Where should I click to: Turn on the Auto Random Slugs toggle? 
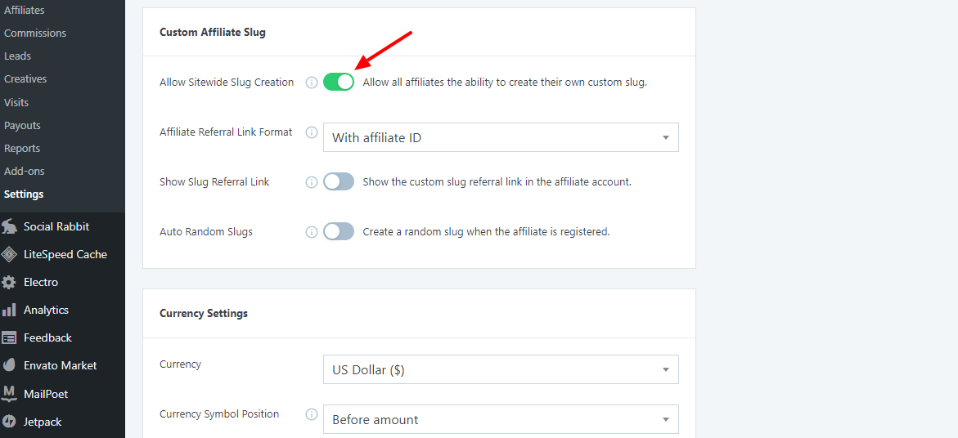[339, 231]
